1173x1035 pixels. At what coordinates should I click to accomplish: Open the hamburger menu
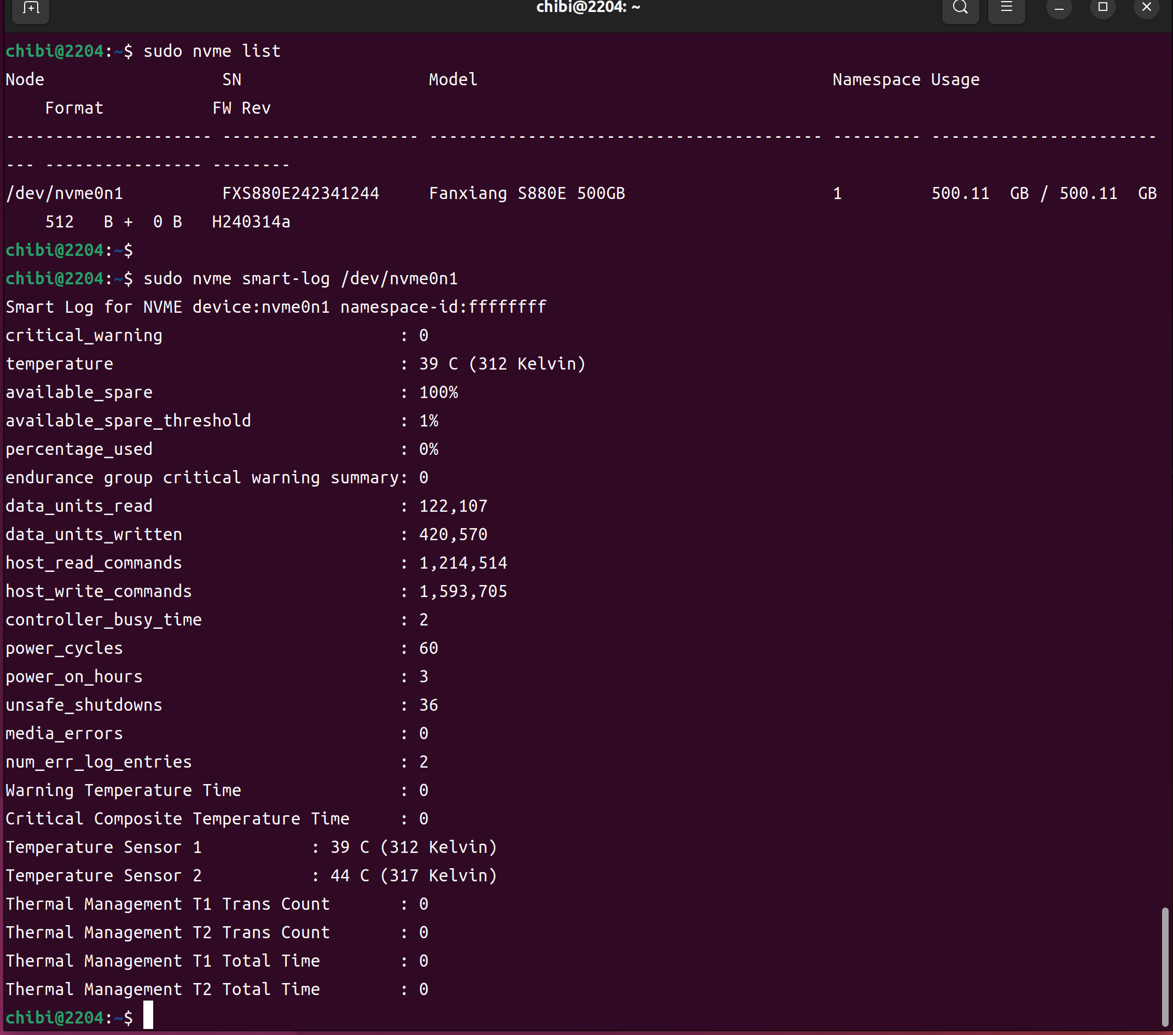pos(1006,8)
